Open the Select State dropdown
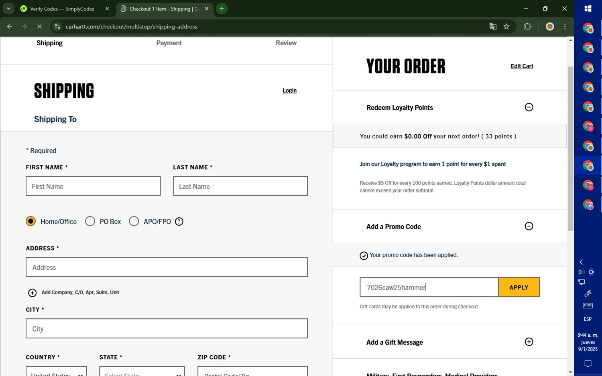Screen dimensions: 602x376 point(142,371)
